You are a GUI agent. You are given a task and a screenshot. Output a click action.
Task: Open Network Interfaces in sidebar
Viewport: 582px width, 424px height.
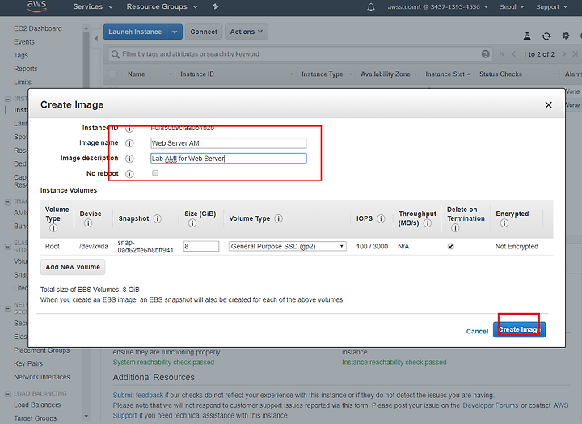[x=42, y=377]
